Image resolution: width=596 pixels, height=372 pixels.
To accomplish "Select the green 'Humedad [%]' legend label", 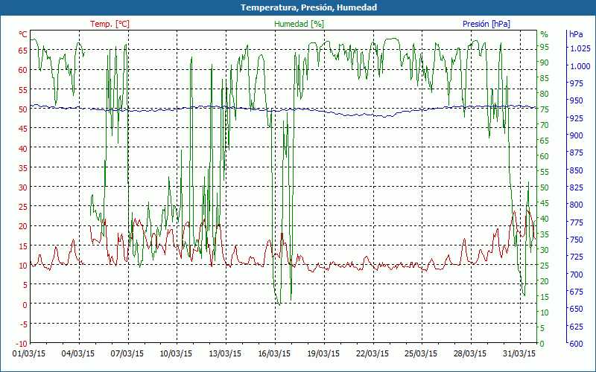I will click(x=299, y=24).
